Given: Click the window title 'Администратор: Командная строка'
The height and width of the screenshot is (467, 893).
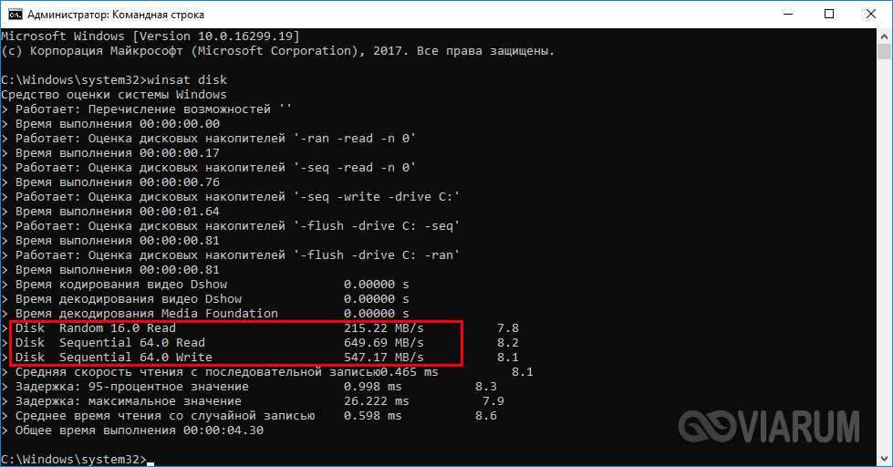Looking at the screenshot, I should click(116, 15).
